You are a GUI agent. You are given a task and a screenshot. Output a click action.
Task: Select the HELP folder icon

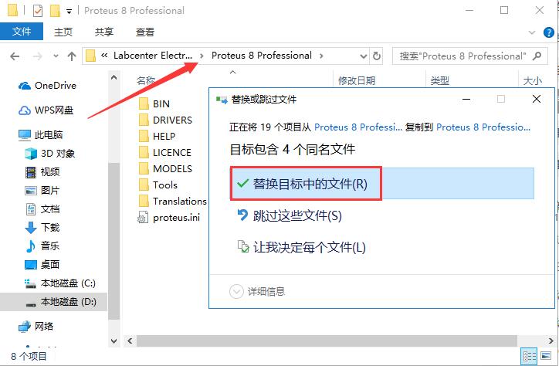click(x=144, y=136)
